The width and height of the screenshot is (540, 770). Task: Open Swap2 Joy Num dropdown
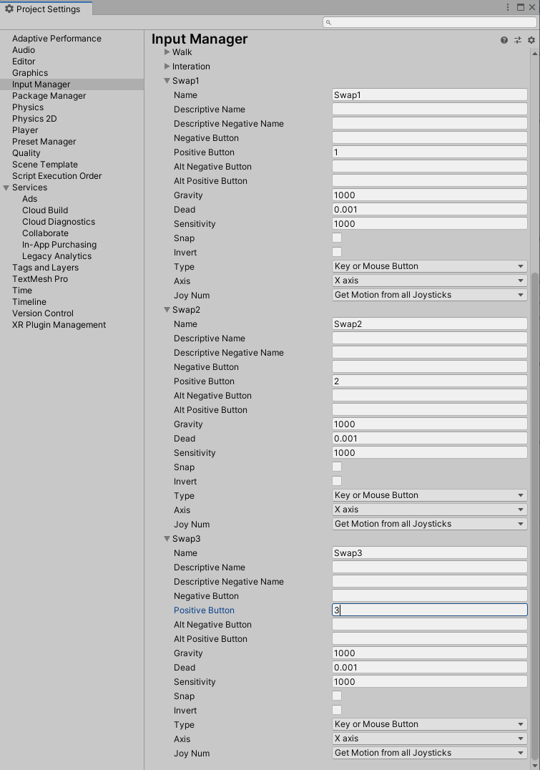coord(430,524)
